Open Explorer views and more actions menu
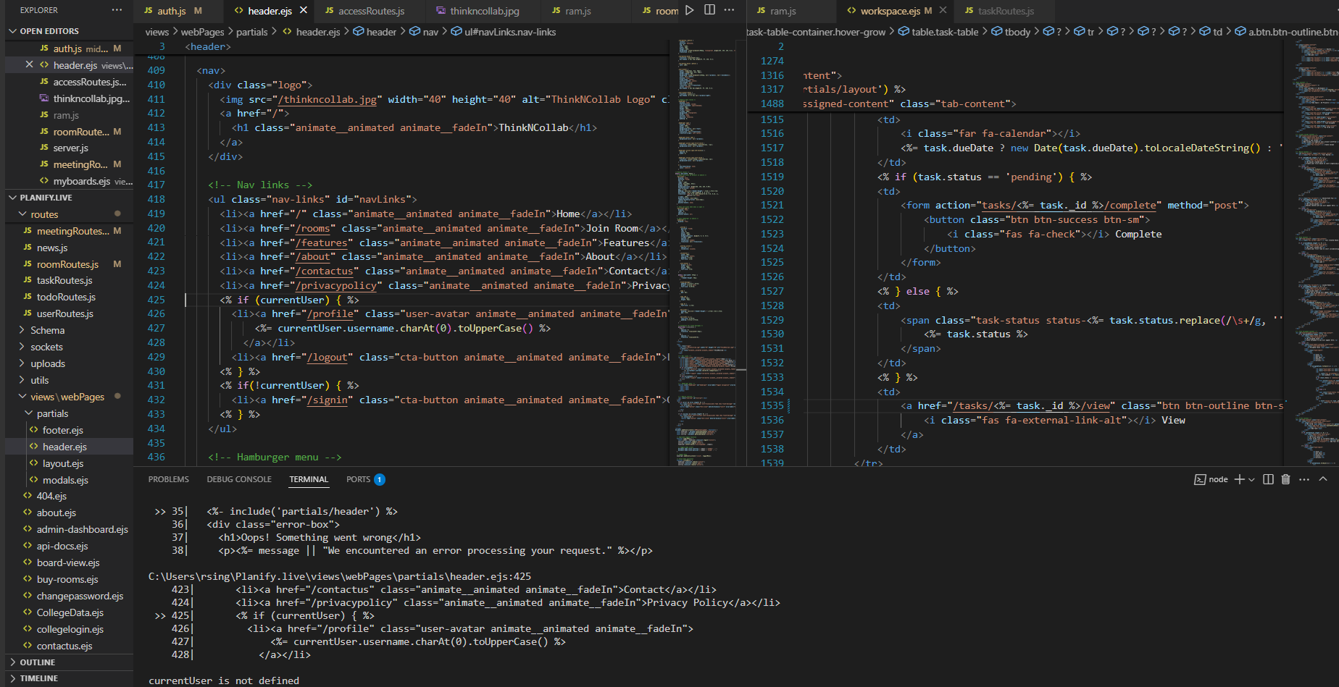Screen dimensions: 1339x687 117,10
